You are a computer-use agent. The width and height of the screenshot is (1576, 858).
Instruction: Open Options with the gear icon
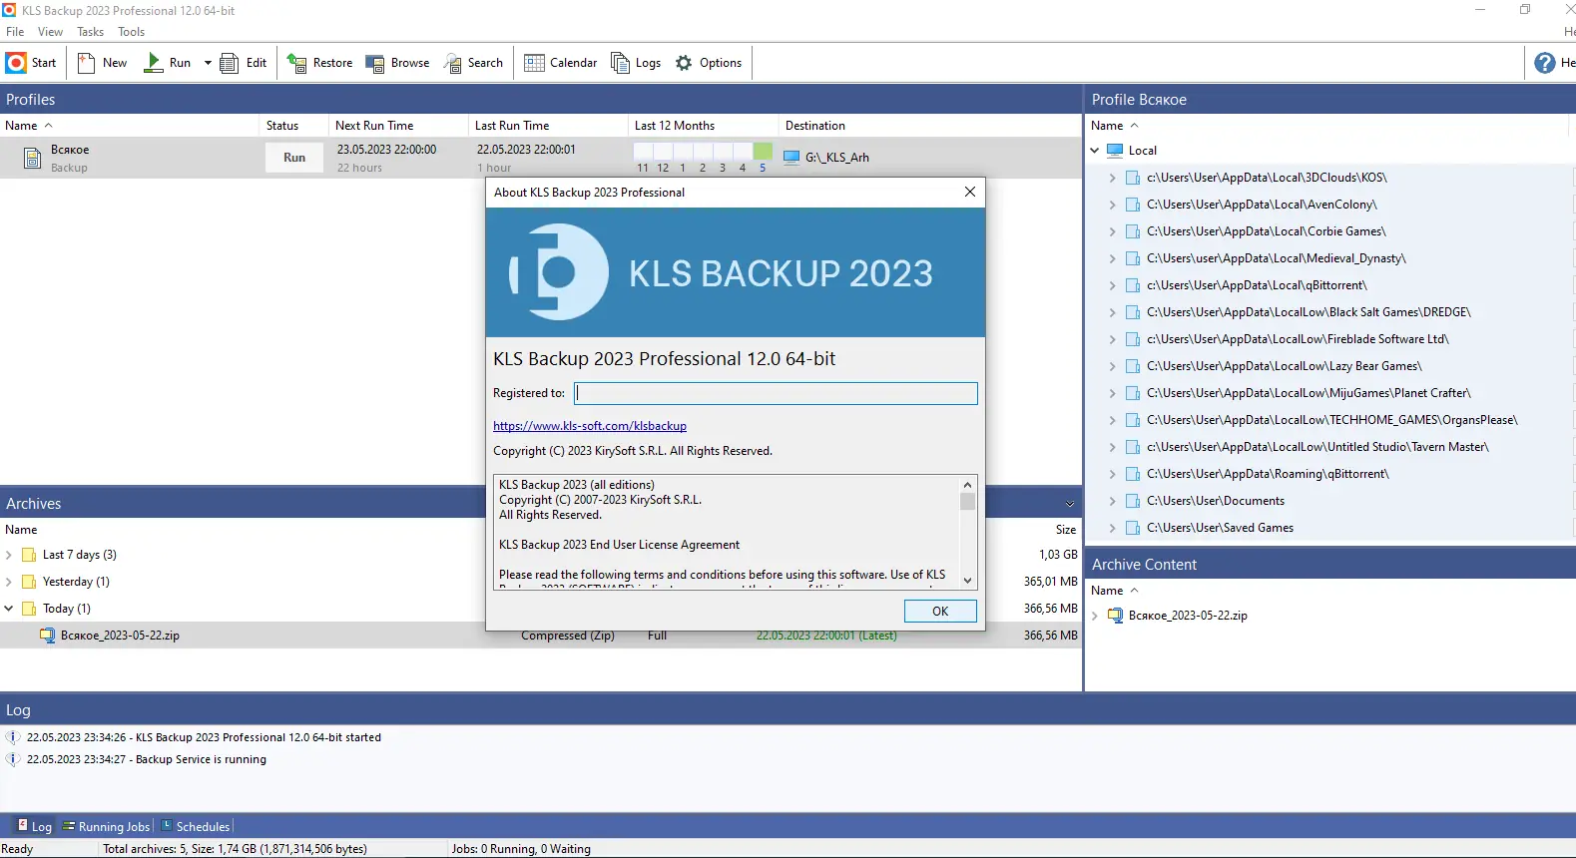pyautogui.click(x=709, y=63)
